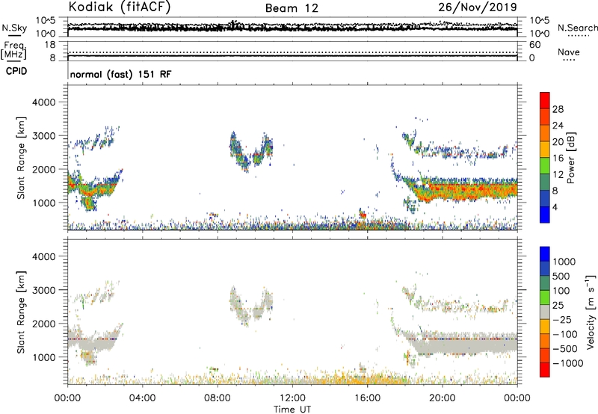Click the 500 label on Velocity colorbar
This screenshot has height=414, width=598.
[x=561, y=276]
